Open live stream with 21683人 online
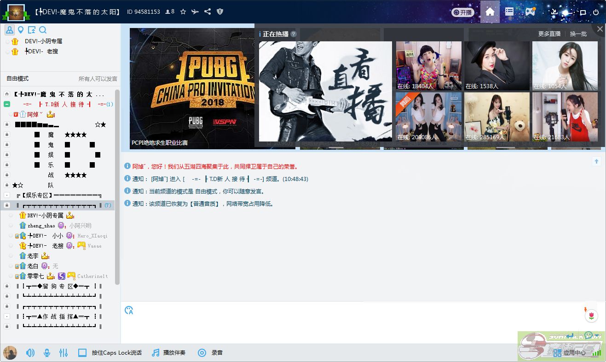Screen dimensions: 606x362 (x=565, y=117)
